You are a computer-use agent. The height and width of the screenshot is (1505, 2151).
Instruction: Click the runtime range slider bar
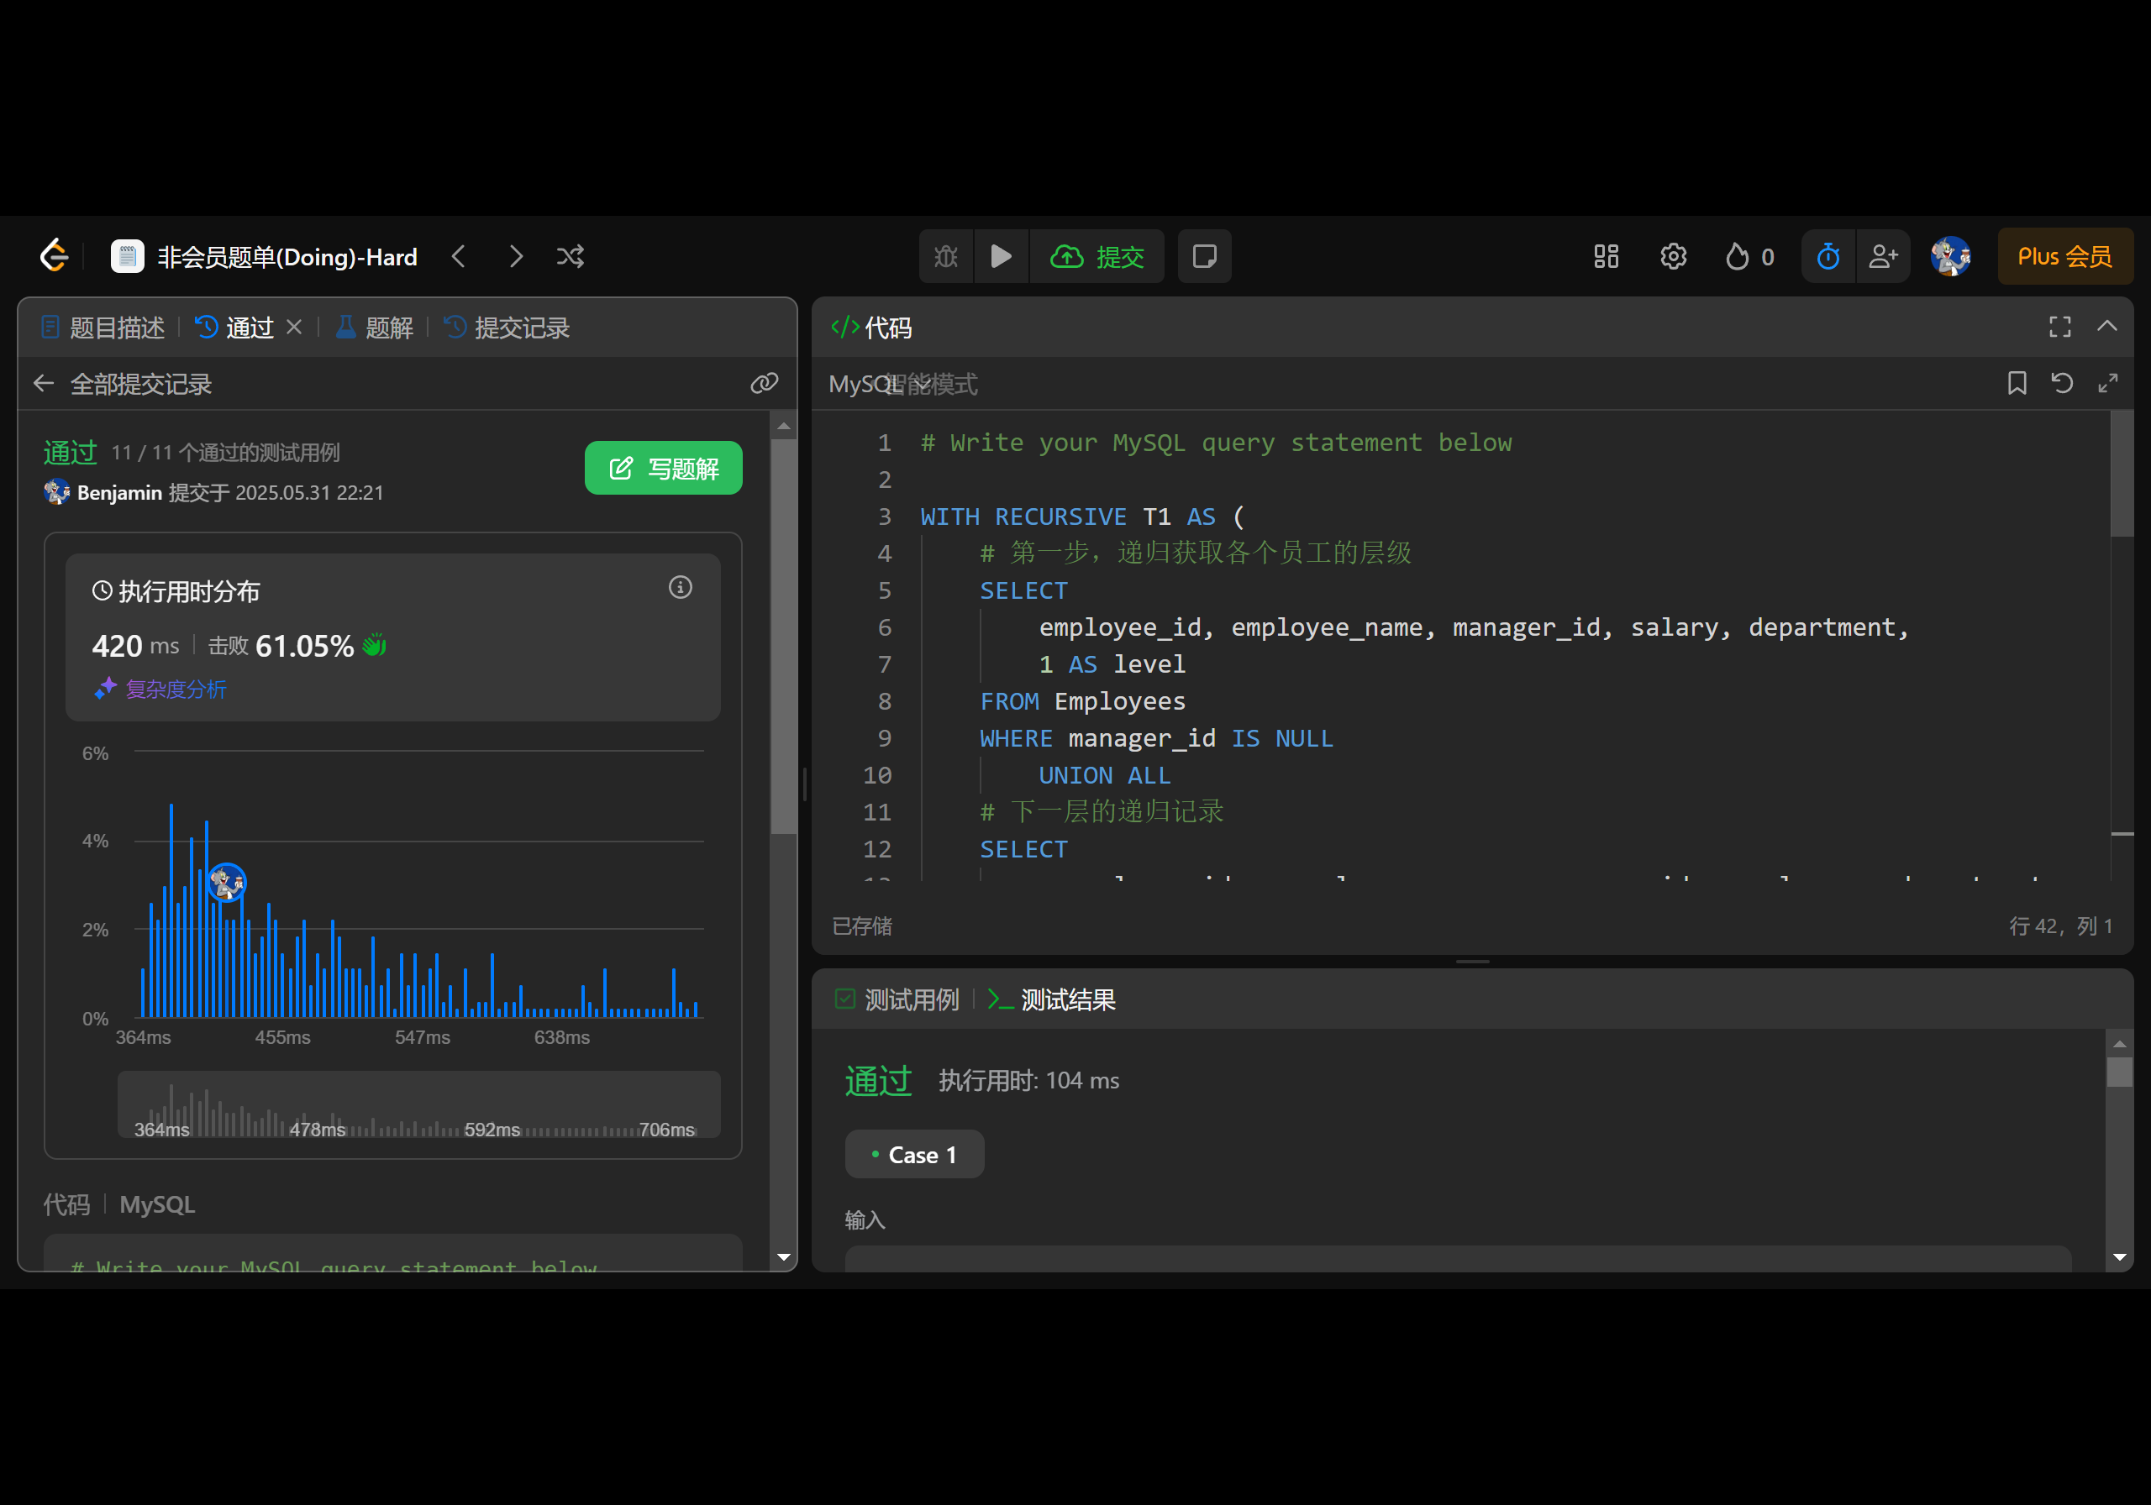(x=418, y=1104)
